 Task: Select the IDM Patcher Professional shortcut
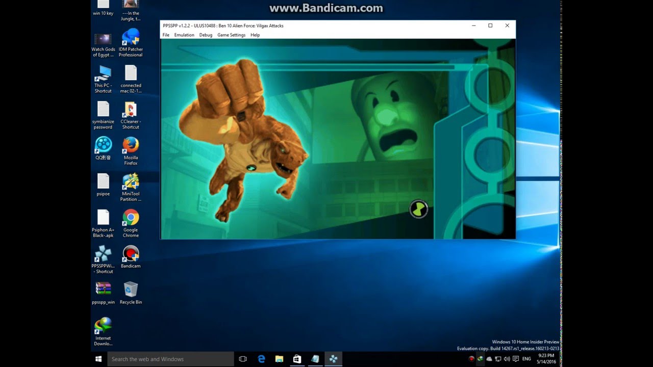pyautogui.click(x=131, y=43)
